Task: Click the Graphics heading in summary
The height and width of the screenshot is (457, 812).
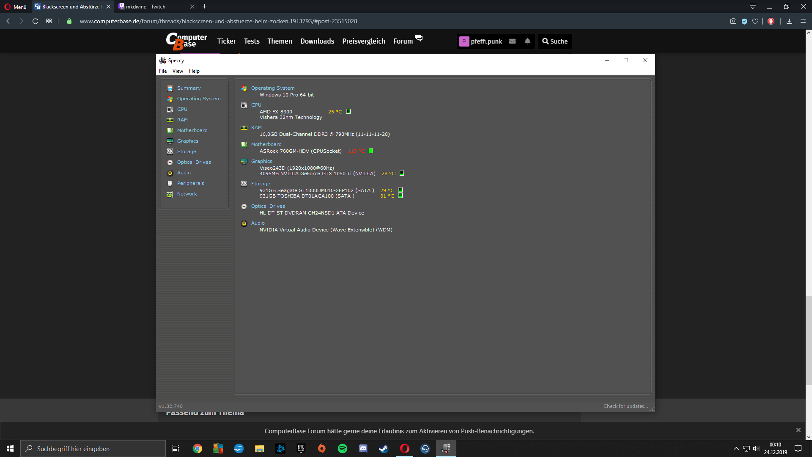Action: pyautogui.click(x=261, y=161)
